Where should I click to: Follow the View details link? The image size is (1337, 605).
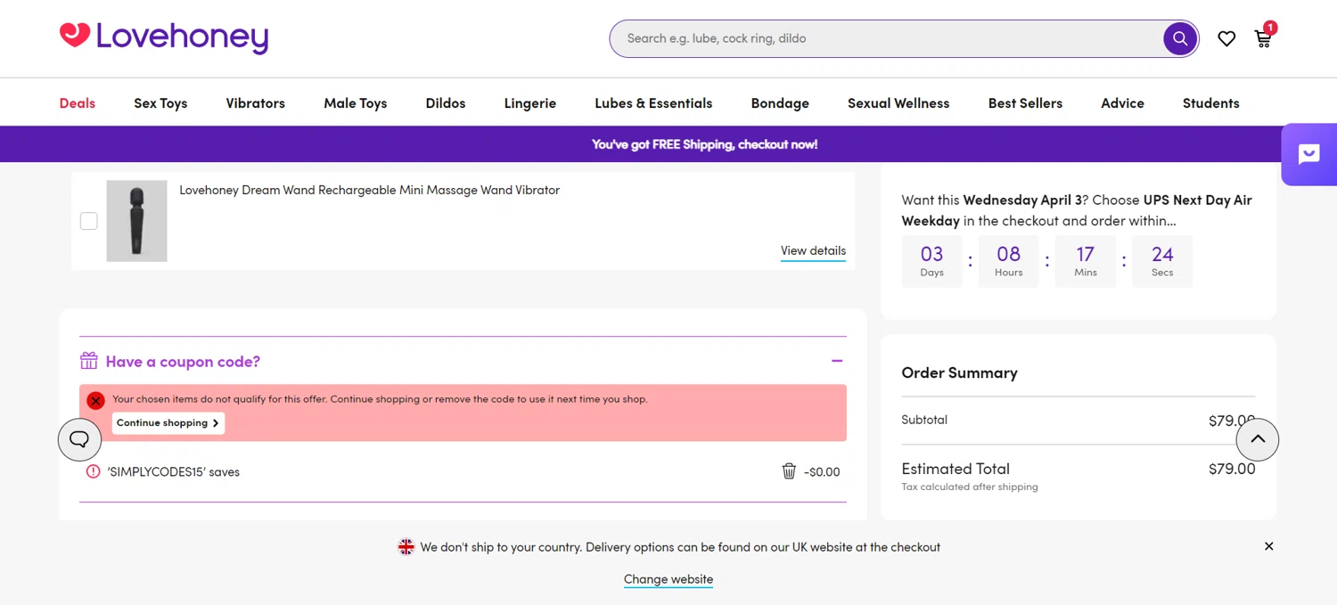(x=813, y=250)
